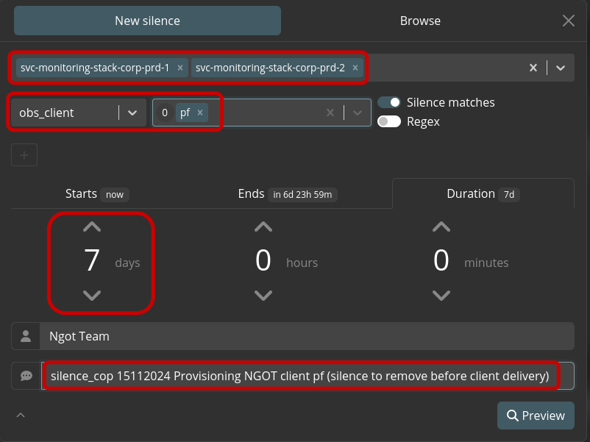Click the Preview button

pyautogui.click(x=536, y=416)
